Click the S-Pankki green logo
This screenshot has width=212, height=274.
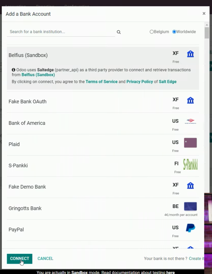click(190, 164)
